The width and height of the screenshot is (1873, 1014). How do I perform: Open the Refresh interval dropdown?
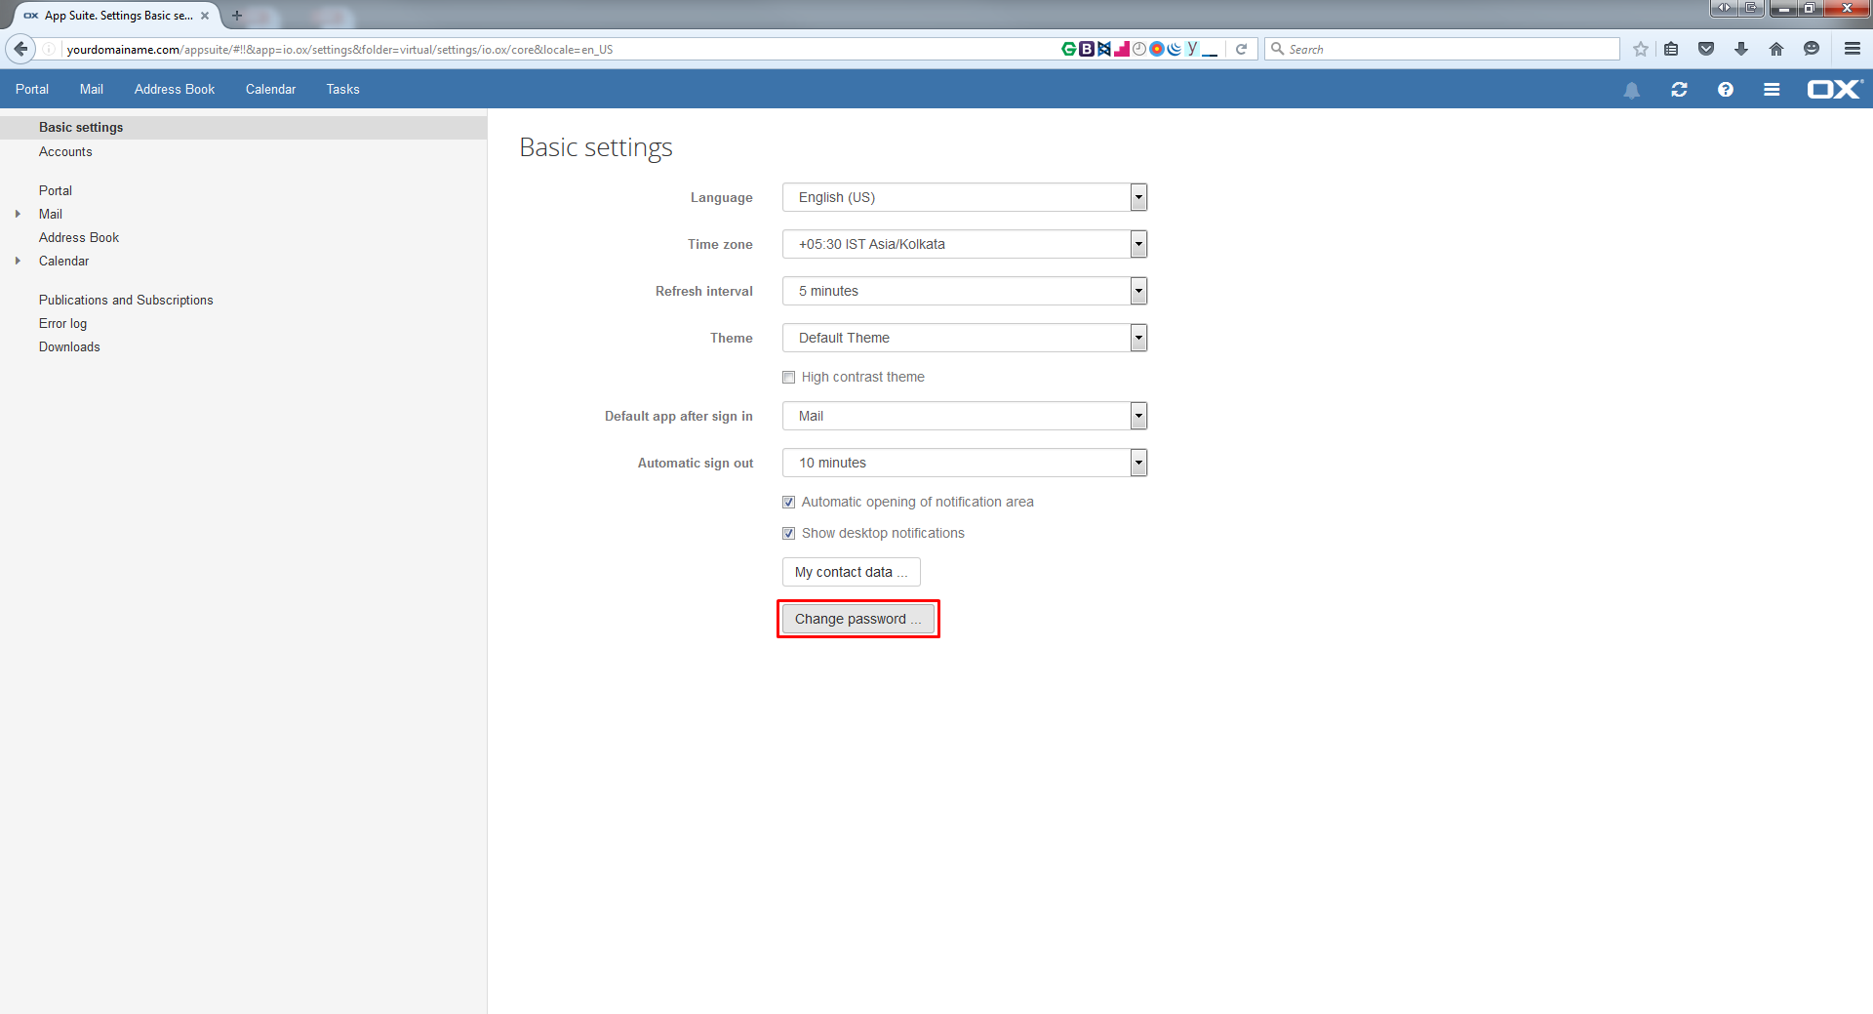965,291
